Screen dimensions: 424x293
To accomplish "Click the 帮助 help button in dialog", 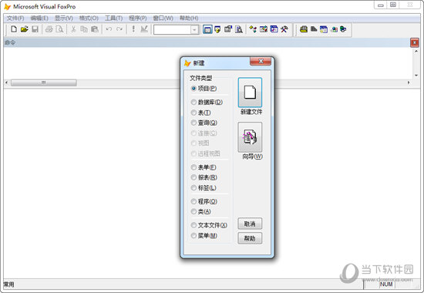I will click(250, 238).
